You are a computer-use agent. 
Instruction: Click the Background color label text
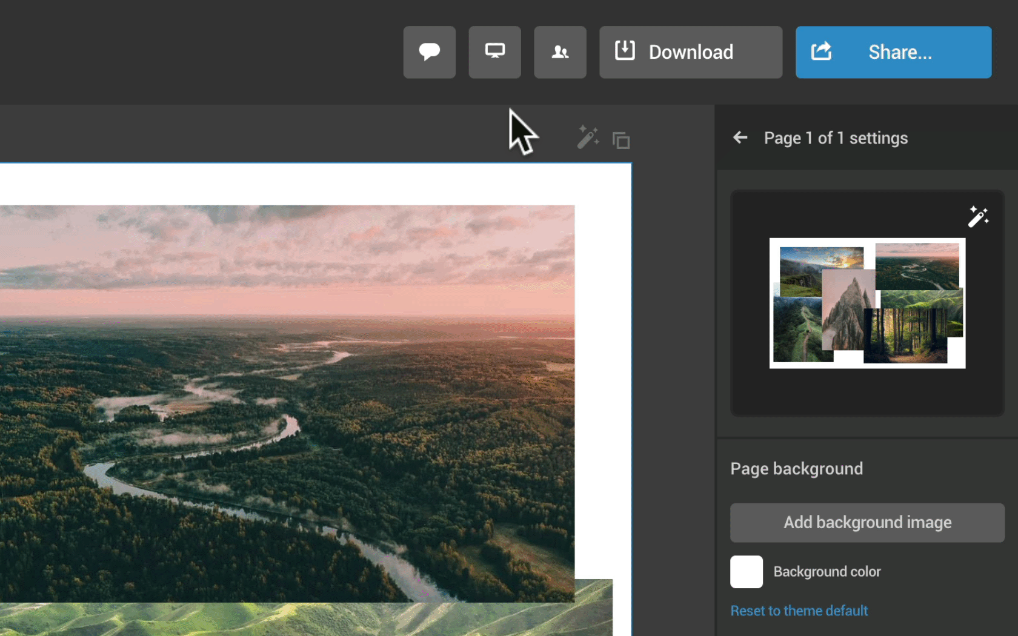[x=827, y=572]
